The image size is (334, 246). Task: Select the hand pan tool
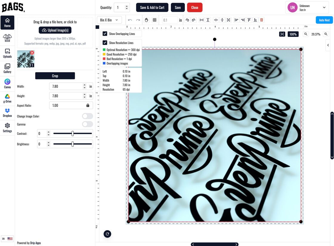pos(146,20)
